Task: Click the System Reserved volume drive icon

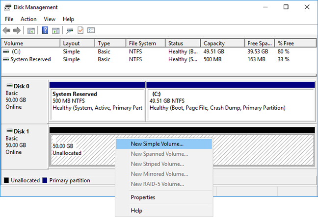Action: 6,59
